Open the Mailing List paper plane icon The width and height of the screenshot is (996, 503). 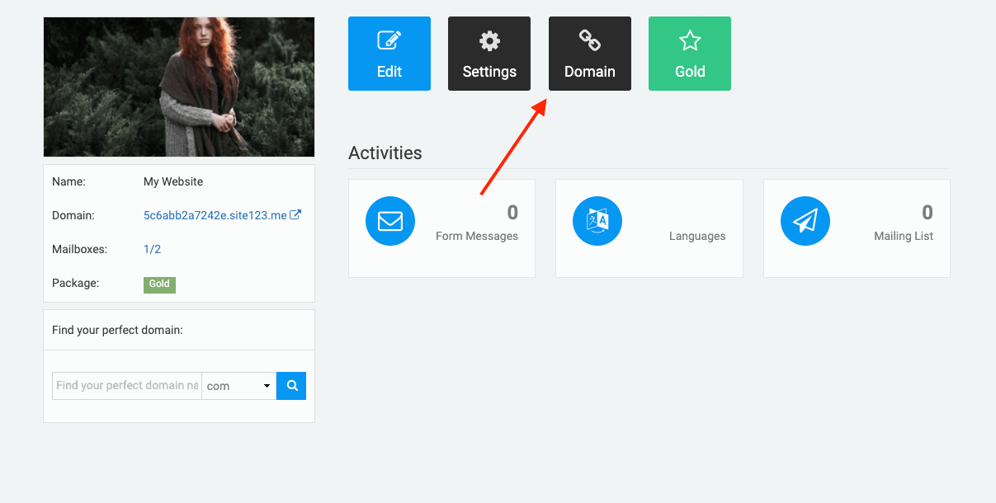[x=805, y=221]
